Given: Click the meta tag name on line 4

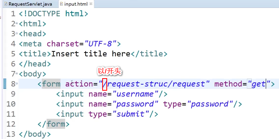Looking at the screenshot, I should [x=33, y=44].
